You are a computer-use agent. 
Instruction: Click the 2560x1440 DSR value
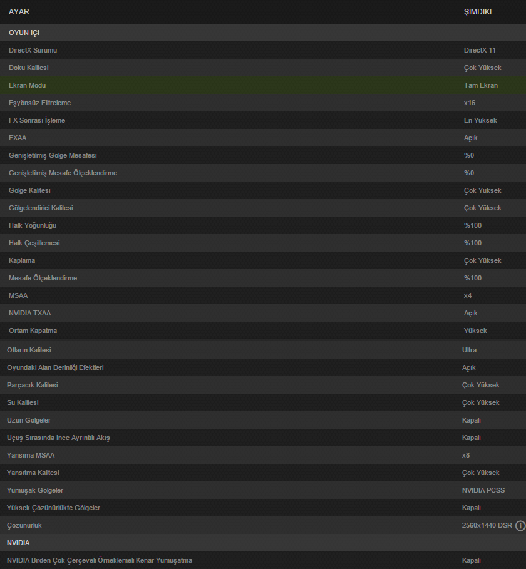coord(487,525)
